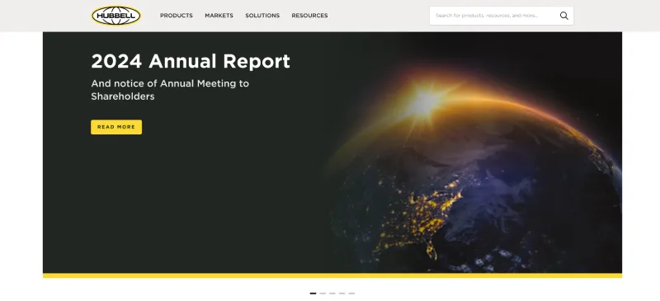Go to the second carousel slide indicator
Viewport: 660px width, 301px height.
(x=323, y=294)
